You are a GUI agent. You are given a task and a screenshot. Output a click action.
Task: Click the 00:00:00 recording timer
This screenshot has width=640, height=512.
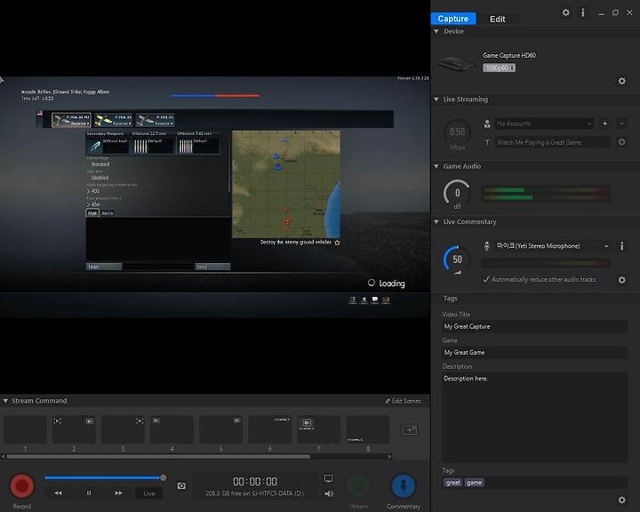coord(255,482)
